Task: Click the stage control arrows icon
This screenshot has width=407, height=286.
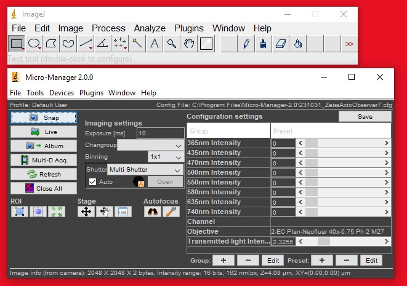Action: tap(87, 212)
